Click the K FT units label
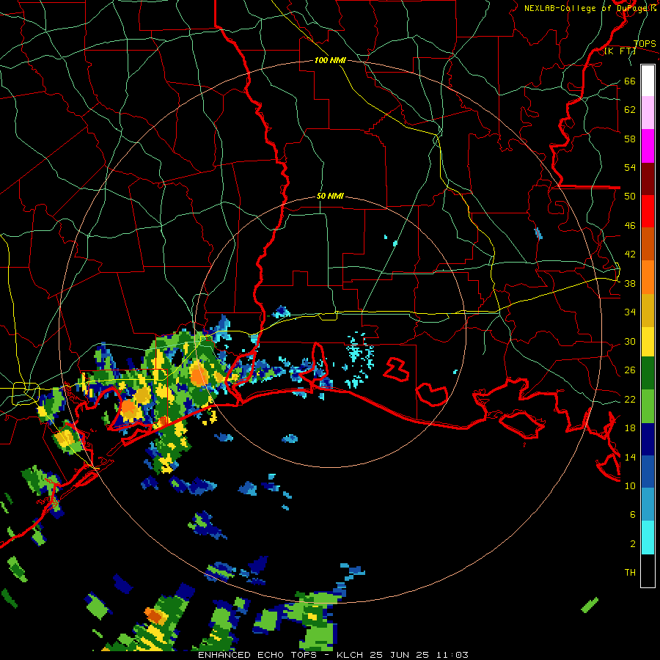Screen dimensions: 660x660 click(620, 51)
